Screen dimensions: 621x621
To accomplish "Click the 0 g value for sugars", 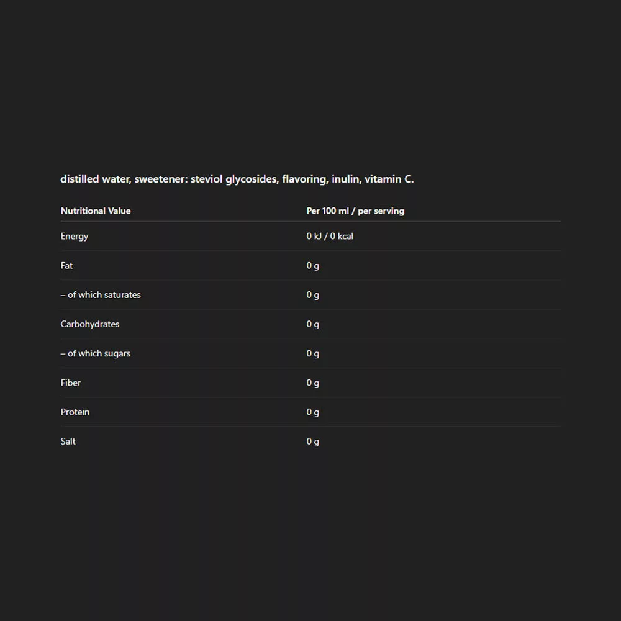I will pyautogui.click(x=313, y=353).
